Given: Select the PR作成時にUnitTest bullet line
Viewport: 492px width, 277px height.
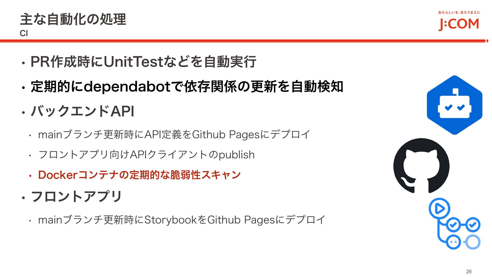Looking at the screenshot, I should point(143,62).
